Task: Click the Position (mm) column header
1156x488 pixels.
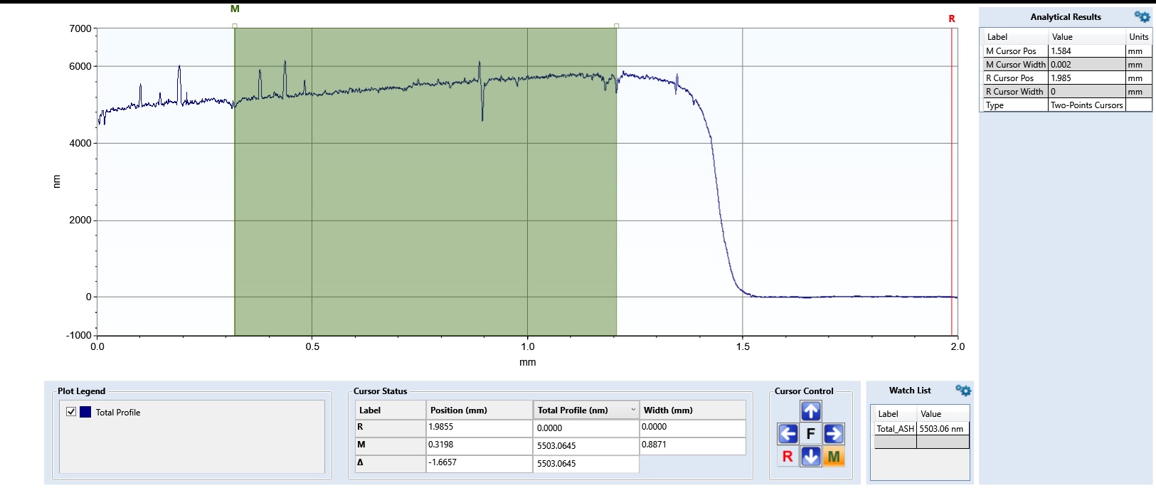Action: 479,410
